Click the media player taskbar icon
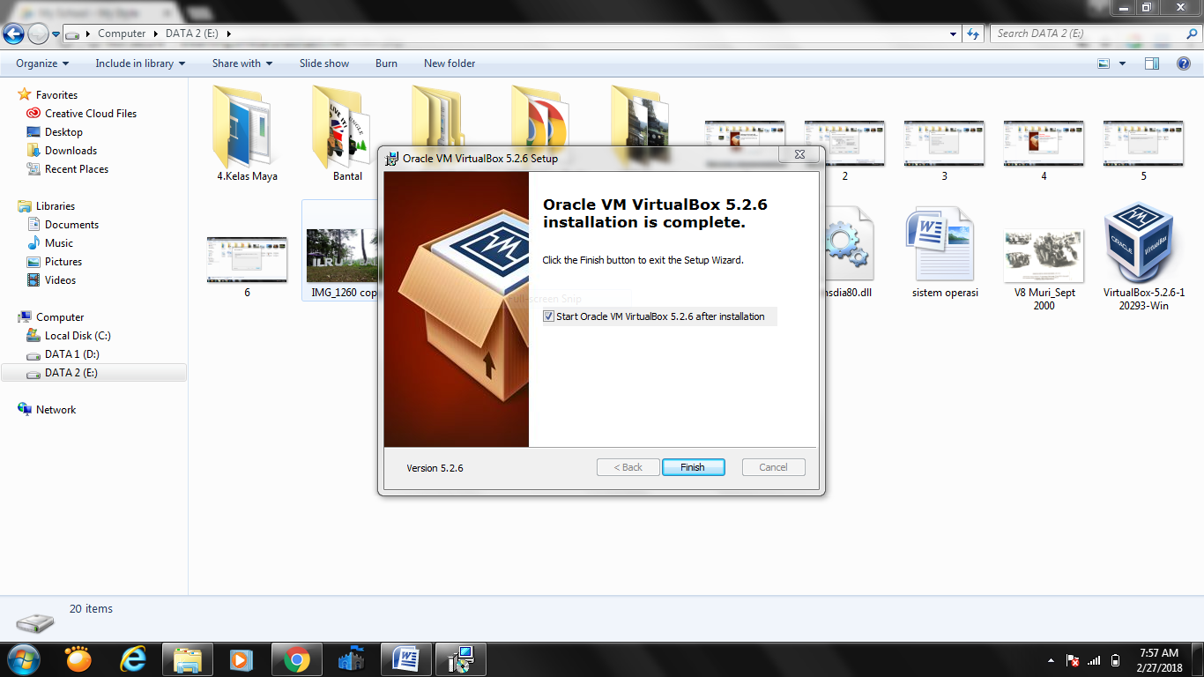1204x677 pixels. pos(241,659)
